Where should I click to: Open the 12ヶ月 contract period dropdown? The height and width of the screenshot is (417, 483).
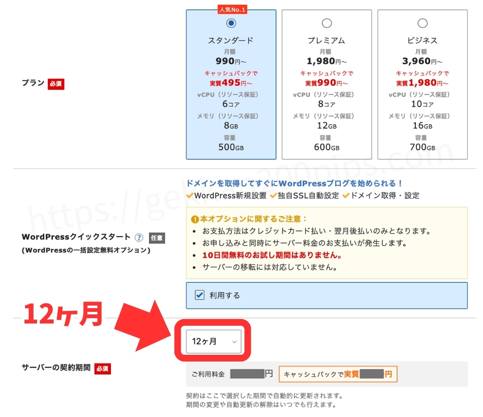click(x=214, y=341)
